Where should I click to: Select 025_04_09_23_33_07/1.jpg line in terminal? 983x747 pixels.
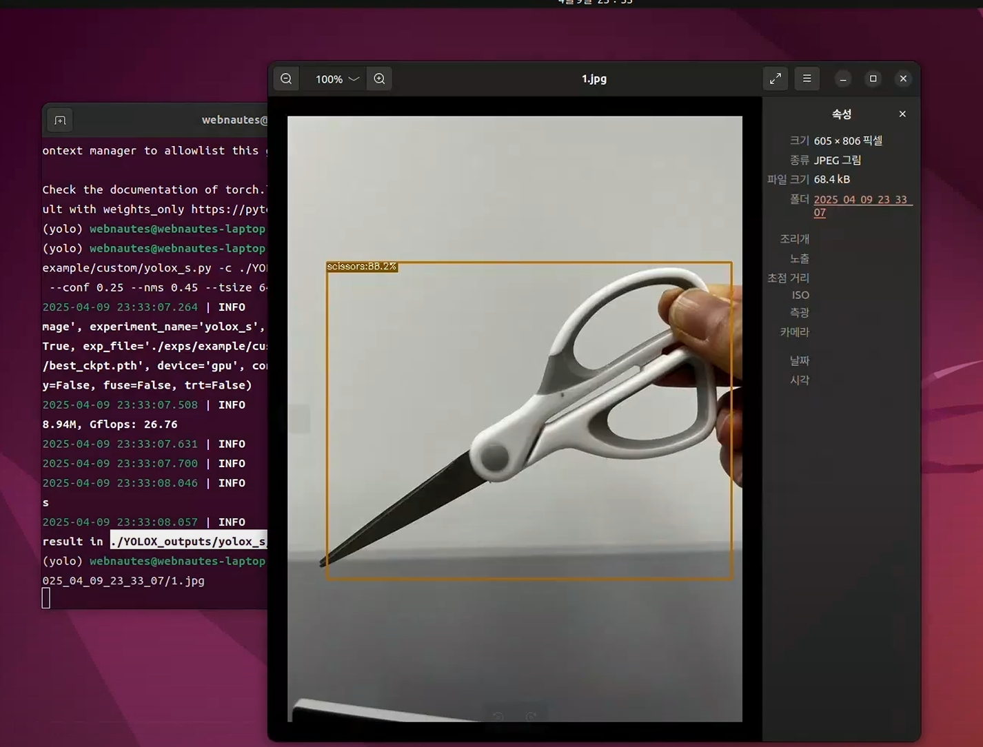[x=123, y=580]
